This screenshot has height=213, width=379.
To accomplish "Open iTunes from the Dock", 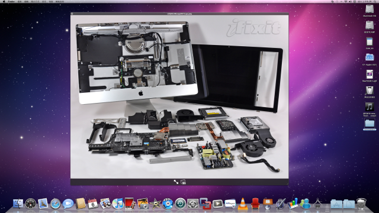I will tap(118, 204).
